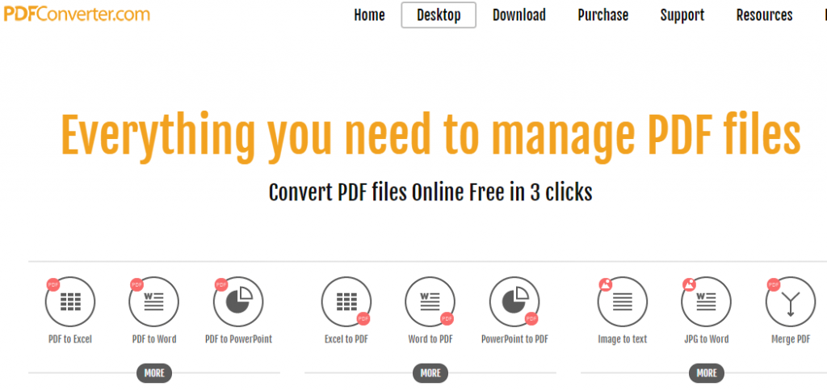Click the PDFConverter.com logo
This screenshot has width=827, height=391.
click(77, 14)
